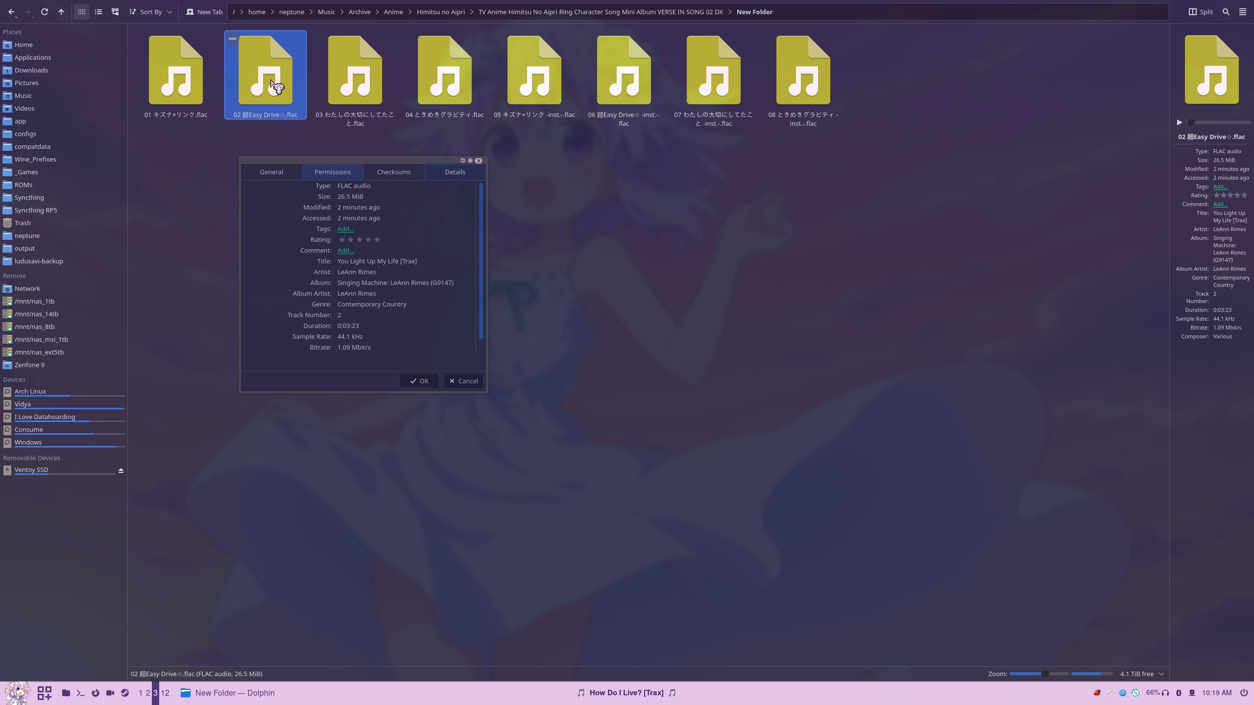Play the preview audio in info panel
1254x705 pixels.
[1180, 122]
